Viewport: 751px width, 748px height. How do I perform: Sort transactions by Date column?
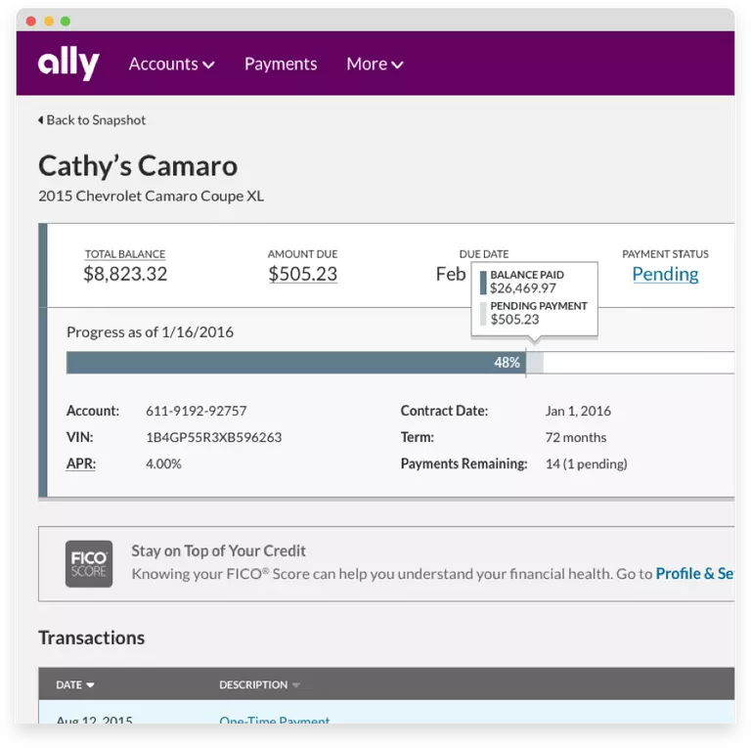75,684
